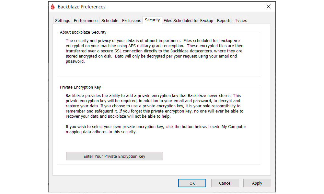
Task: View the Reports tab
Action: point(224,21)
